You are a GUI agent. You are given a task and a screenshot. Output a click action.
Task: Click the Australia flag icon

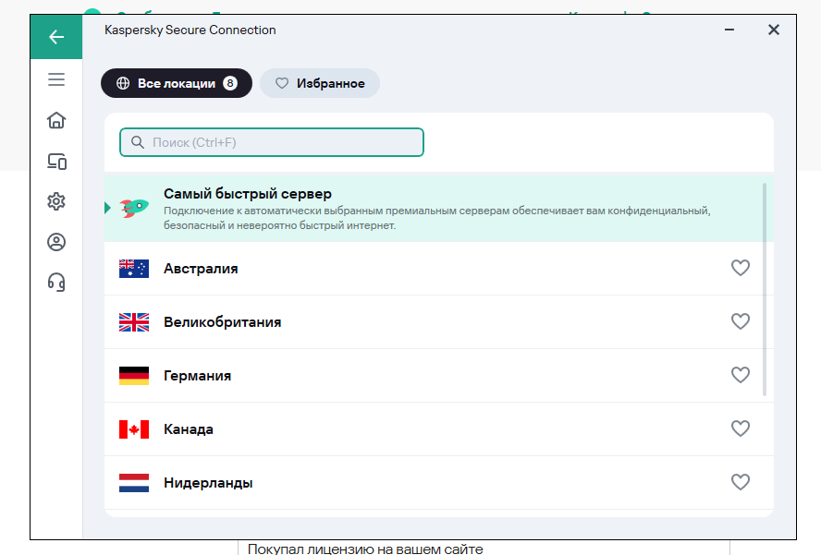coord(134,269)
